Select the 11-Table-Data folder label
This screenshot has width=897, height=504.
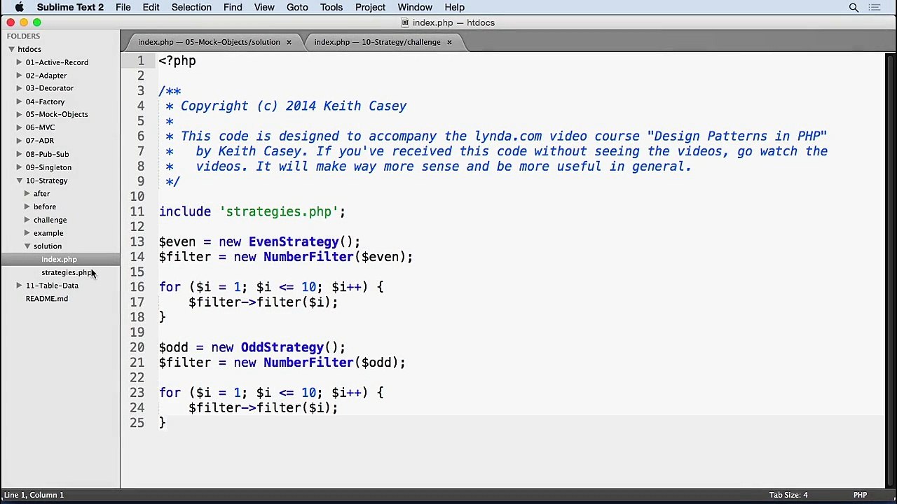pos(52,286)
